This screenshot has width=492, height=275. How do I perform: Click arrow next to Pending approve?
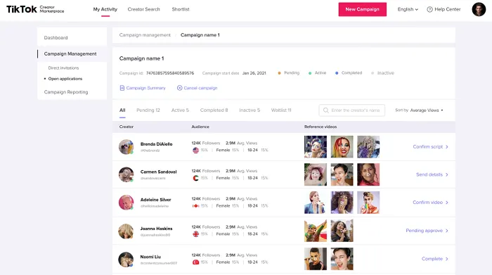click(447, 231)
